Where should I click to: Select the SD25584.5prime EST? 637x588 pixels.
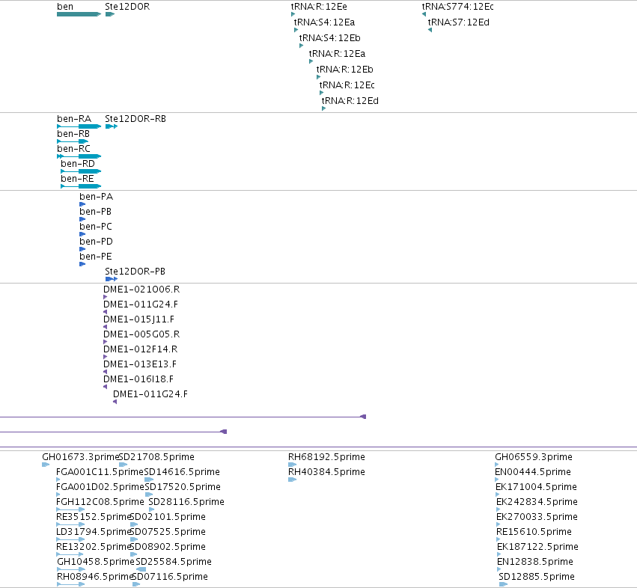(141, 570)
